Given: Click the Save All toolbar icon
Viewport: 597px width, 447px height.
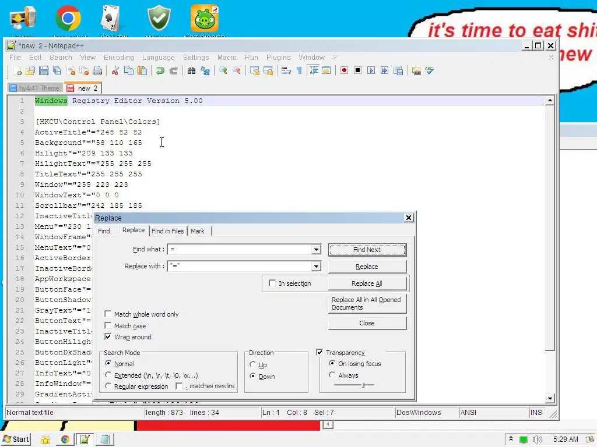Looking at the screenshot, I should tap(57, 70).
